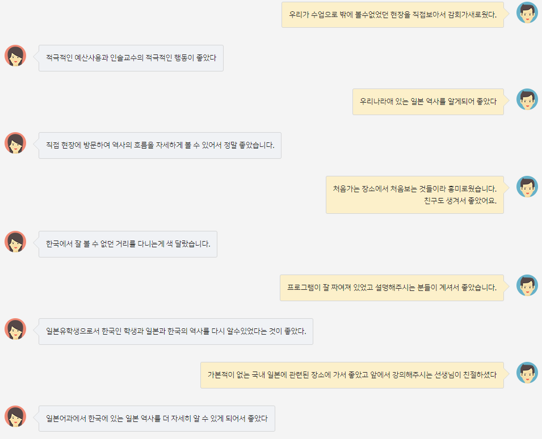Screen dimensions: 542x439
Task: Click male avatar beside '가본적이 없는 국내' message
Action: point(527,373)
